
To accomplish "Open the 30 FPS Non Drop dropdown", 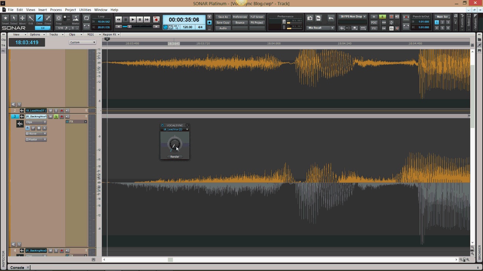I will click(x=353, y=17).
